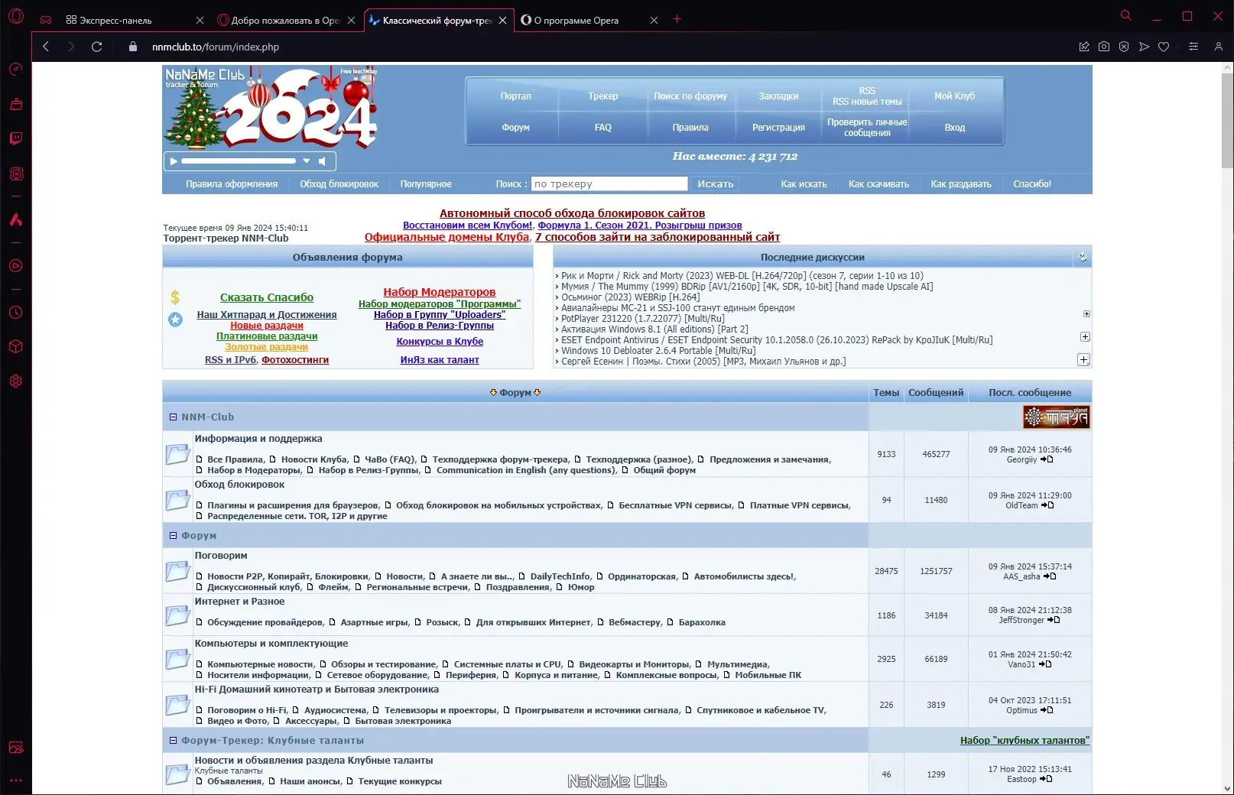
Task: Open sidebar setup three-dots at bottom
Action: point(16,780)
